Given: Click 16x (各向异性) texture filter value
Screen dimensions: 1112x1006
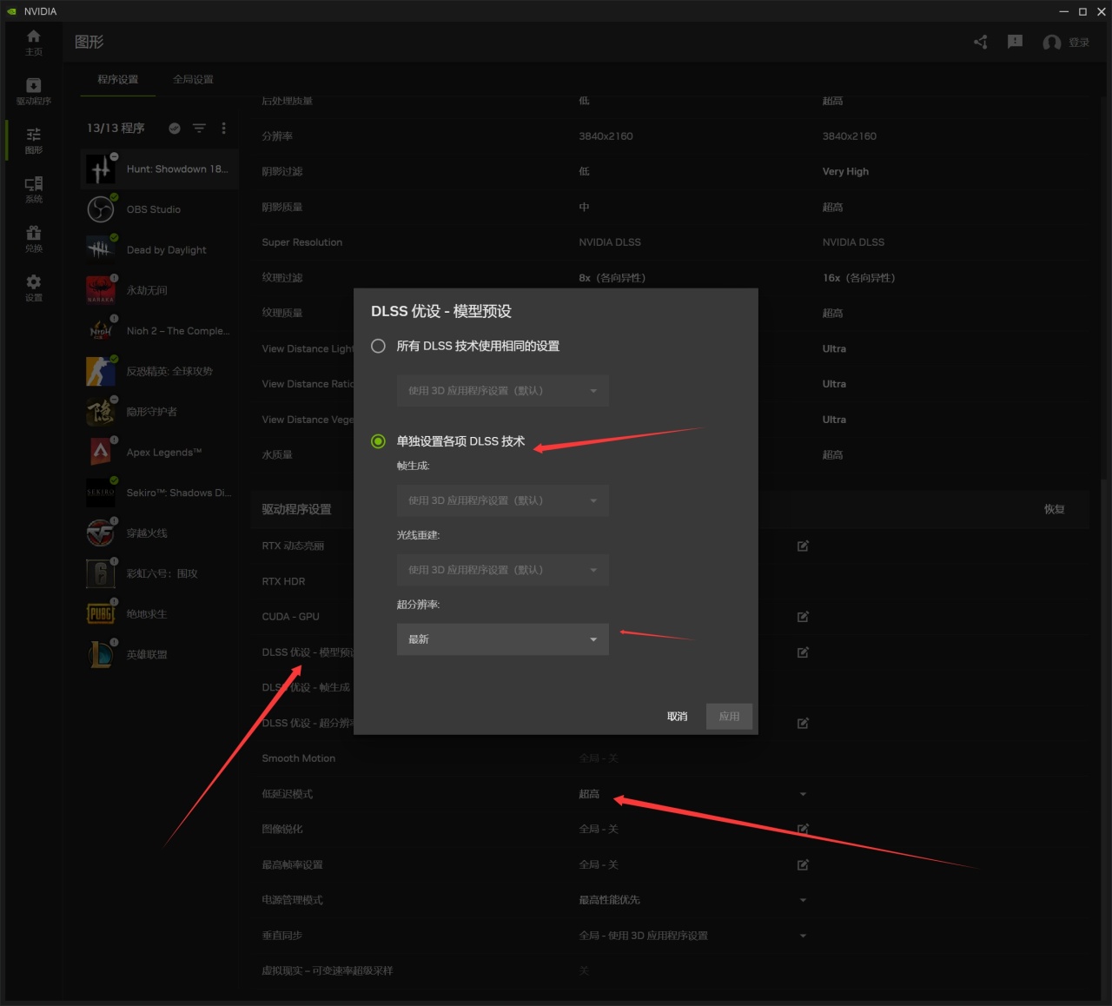Looking at the screenshot, I should (858, 278).
